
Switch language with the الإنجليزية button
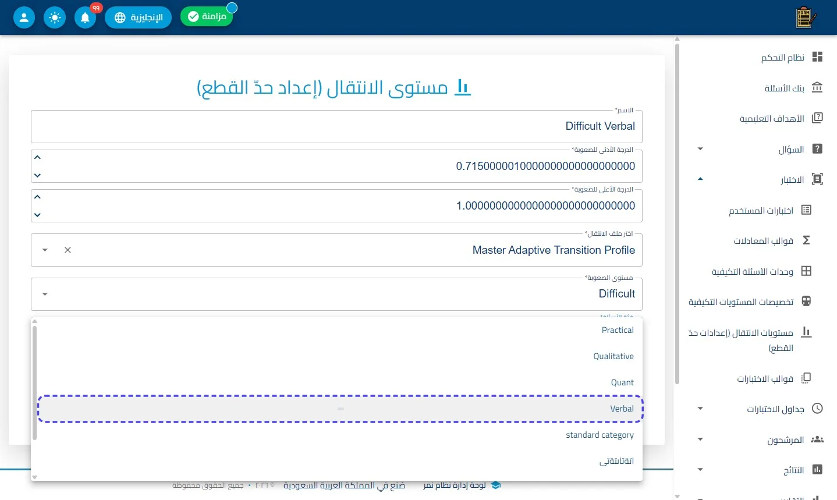click(138, 17)
